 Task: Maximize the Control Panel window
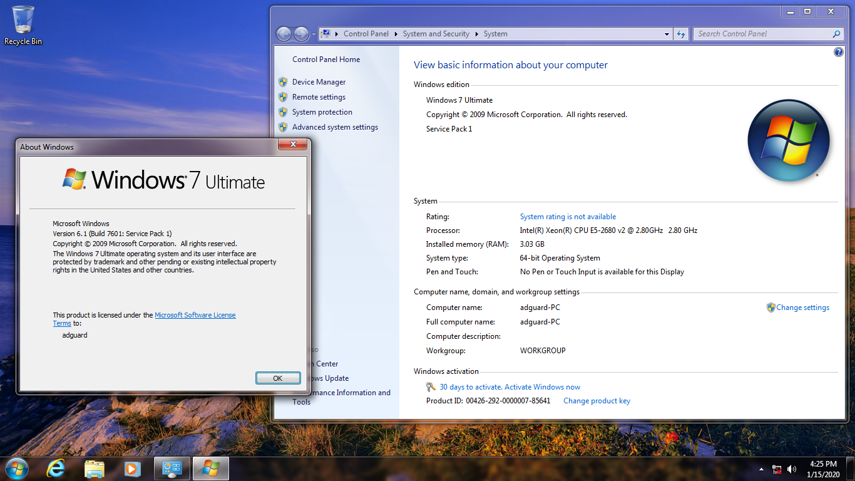point(807,11)
